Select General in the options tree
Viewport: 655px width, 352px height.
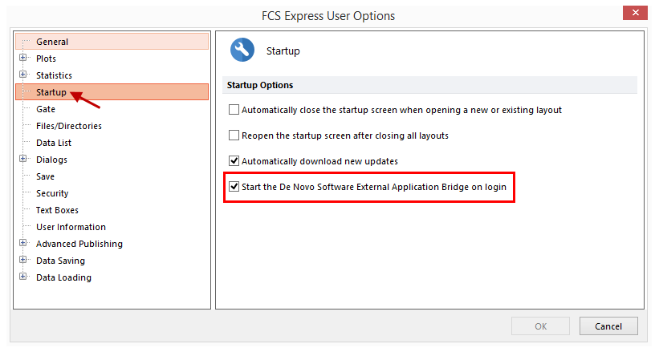tap(52, 42)
